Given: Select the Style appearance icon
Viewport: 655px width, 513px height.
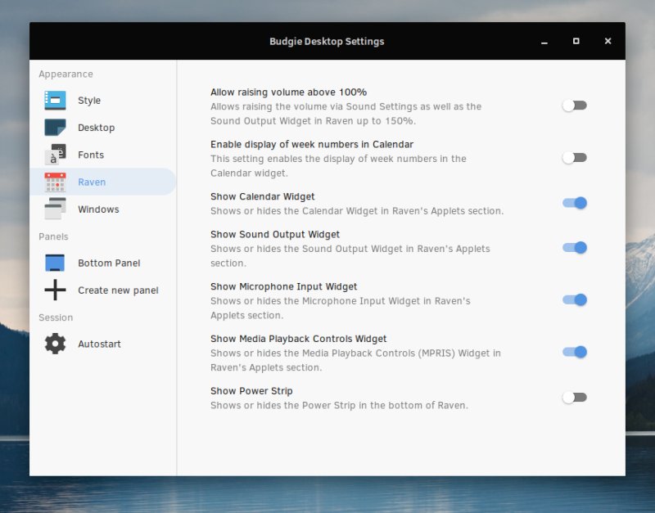Looking at the screenshot, I should 54,100.
